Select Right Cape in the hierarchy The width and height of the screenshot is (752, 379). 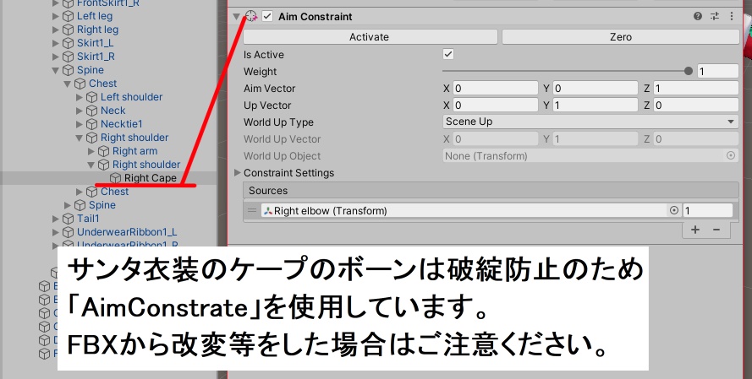[x=150, y=178]
